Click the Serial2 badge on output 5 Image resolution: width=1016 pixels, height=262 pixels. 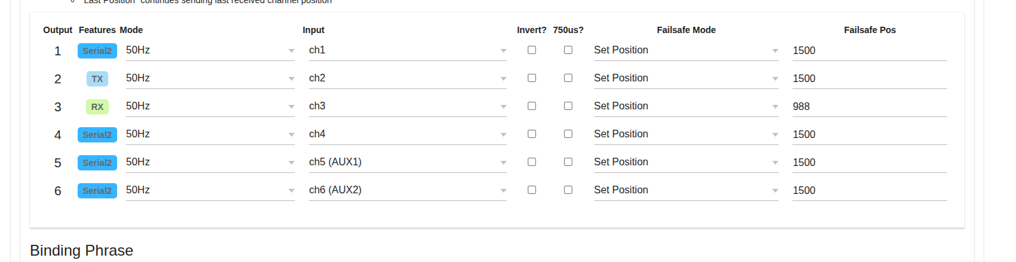point(97,163)
